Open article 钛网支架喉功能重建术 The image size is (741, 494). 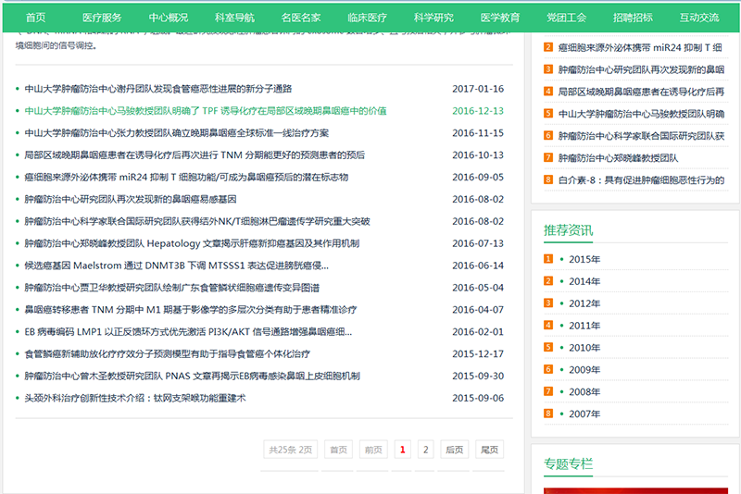(135, 398)
